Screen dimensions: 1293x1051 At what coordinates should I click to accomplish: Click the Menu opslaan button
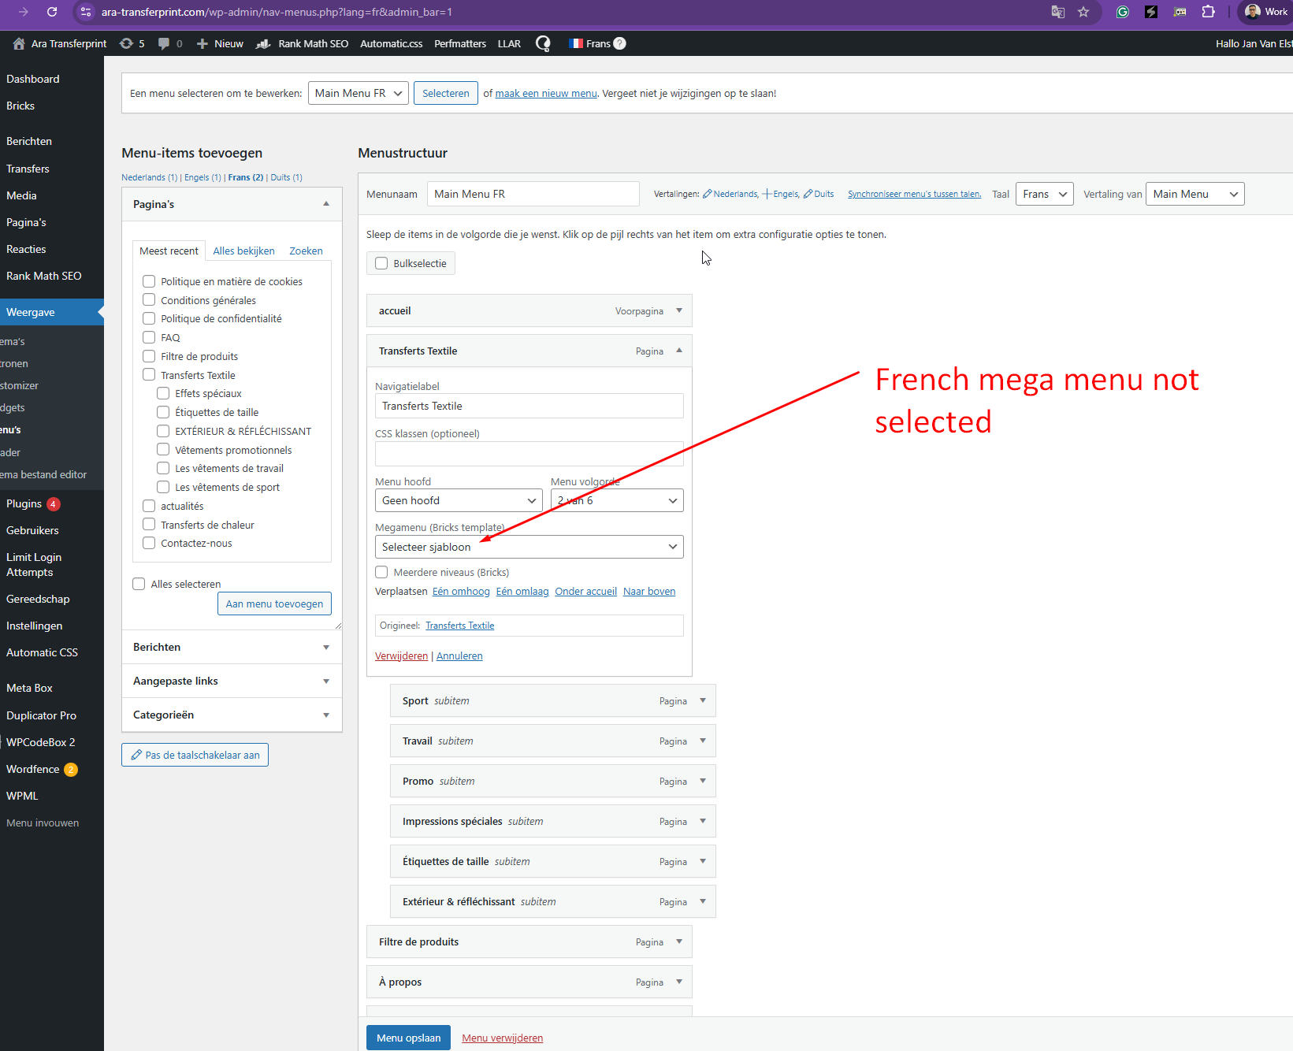[408, 1038]
